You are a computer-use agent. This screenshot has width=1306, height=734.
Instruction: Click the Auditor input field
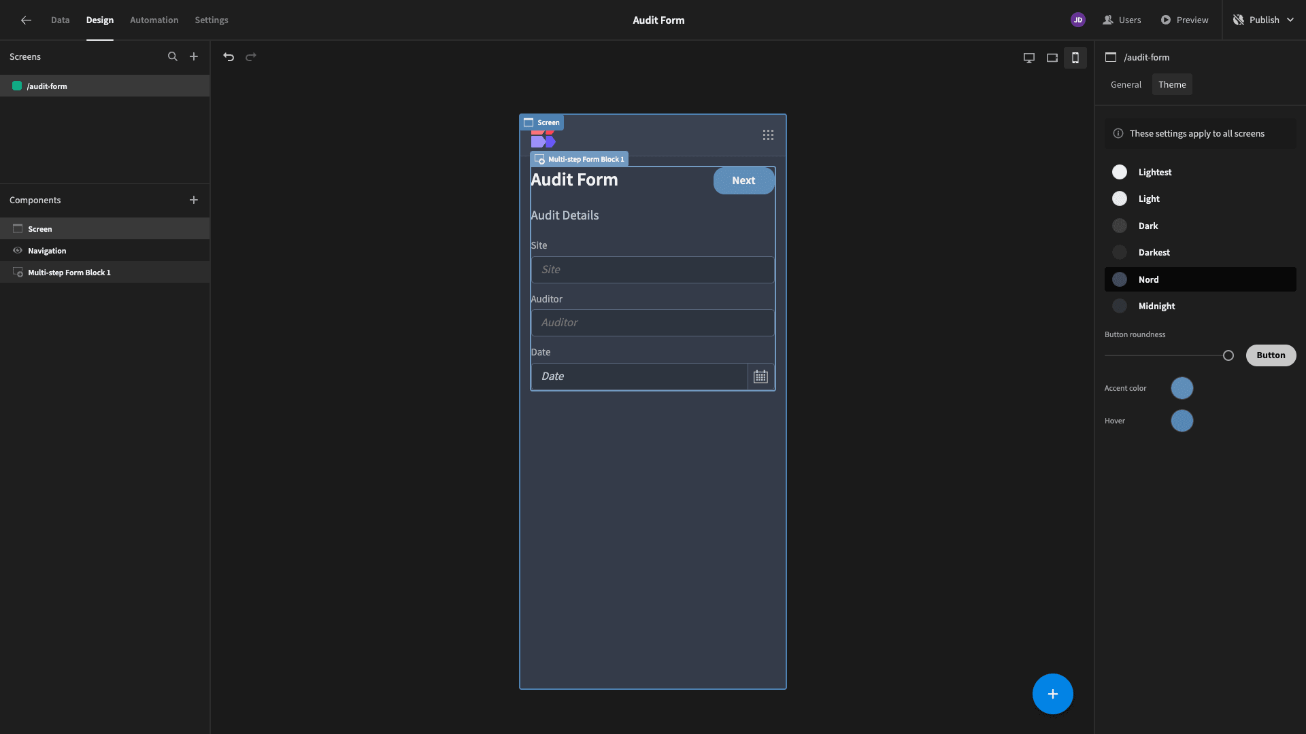coord(653,323)
